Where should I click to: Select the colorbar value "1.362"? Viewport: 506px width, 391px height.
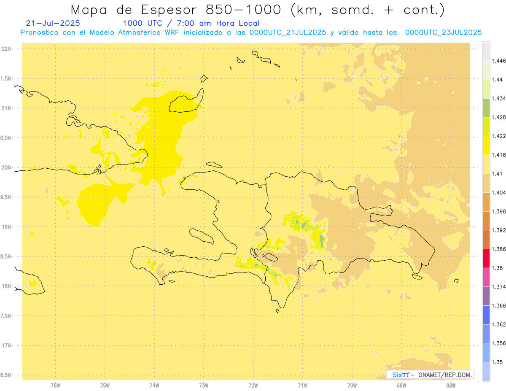(x=499, y=324)
